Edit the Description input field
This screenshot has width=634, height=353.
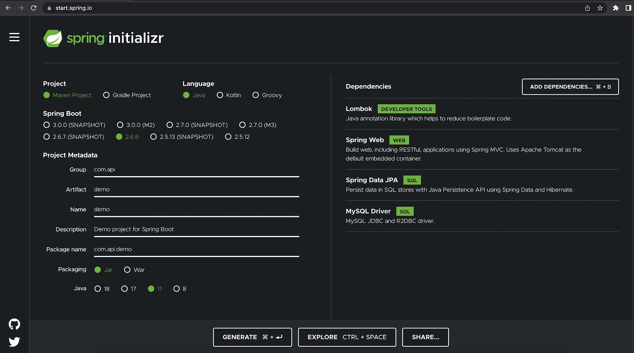tap(197, 229)
